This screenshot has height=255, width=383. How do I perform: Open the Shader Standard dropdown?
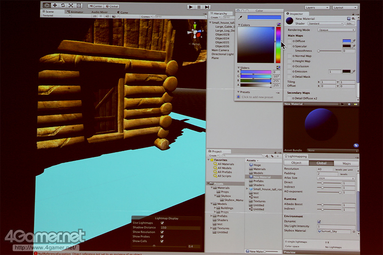click(x=326, y=24)
